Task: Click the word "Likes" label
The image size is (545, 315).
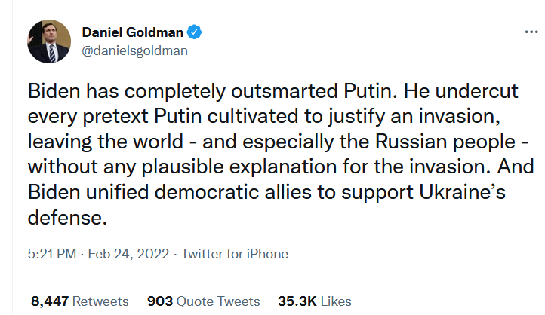Action: point(335,301)
